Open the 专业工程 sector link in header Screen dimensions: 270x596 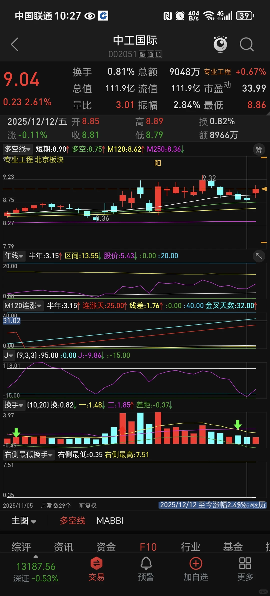point(217,72)
